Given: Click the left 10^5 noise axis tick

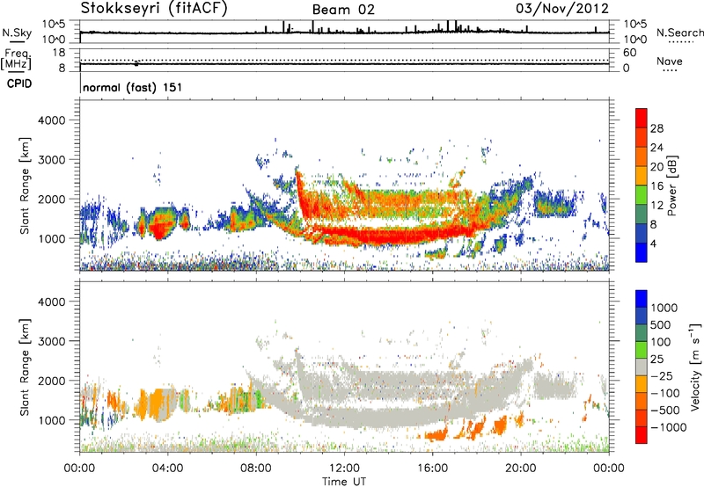Looking at the screenshot, I should (54, 25).
